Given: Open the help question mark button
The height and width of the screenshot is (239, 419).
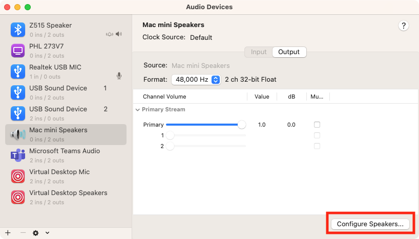Looking at the screenshot, I should 404,26.
